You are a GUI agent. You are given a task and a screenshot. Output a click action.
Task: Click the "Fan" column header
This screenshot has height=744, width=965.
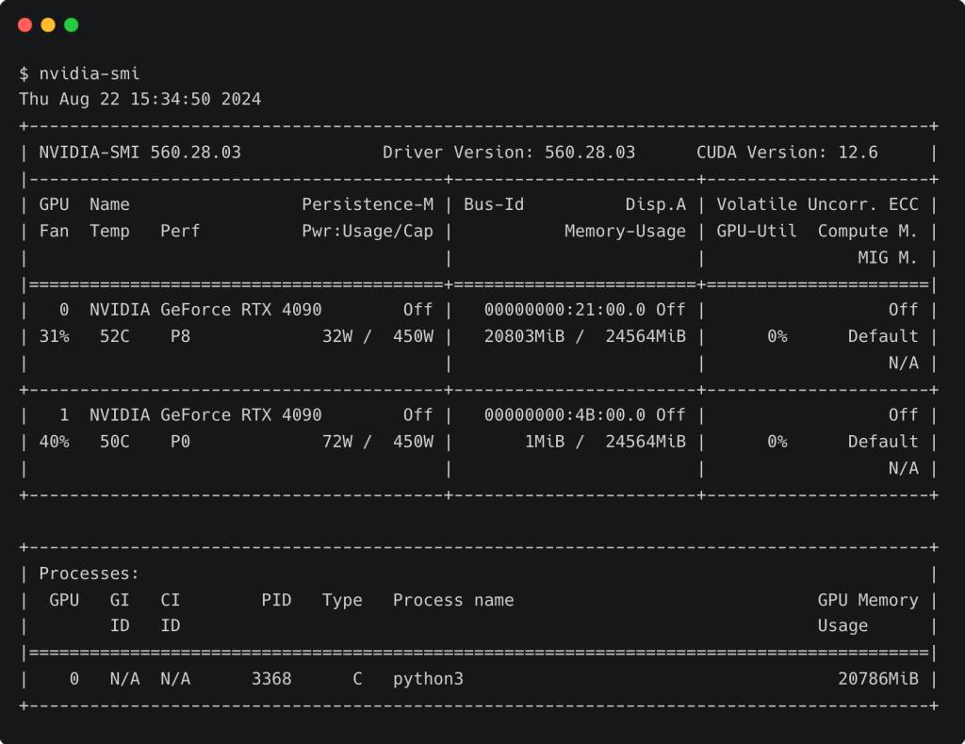pyautogui.click(x=54, y=231)
